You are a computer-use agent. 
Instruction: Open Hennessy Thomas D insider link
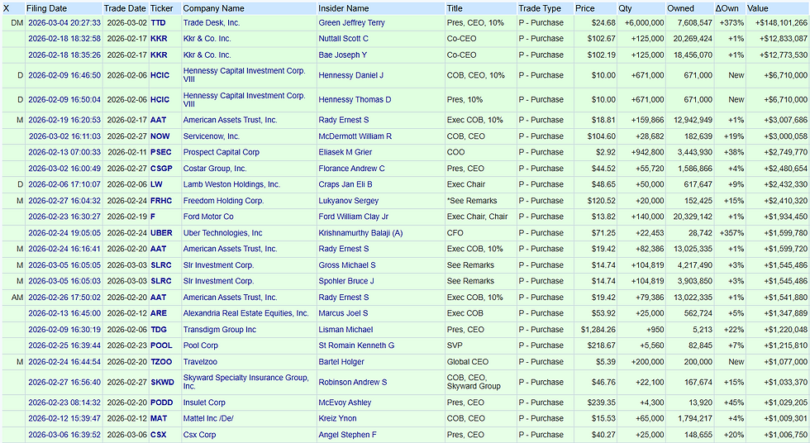tap(355, 100)
